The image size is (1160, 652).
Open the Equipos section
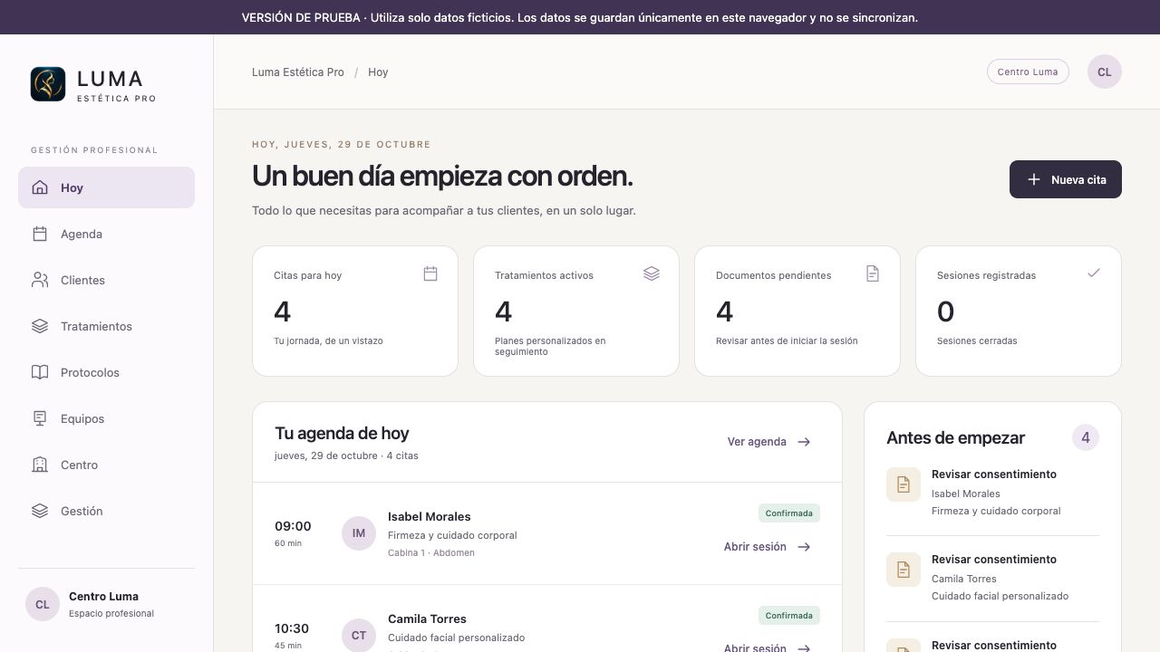106,418
